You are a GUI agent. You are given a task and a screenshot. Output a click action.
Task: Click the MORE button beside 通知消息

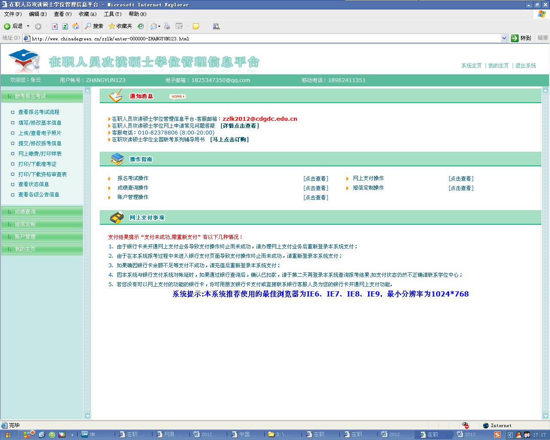177,96
